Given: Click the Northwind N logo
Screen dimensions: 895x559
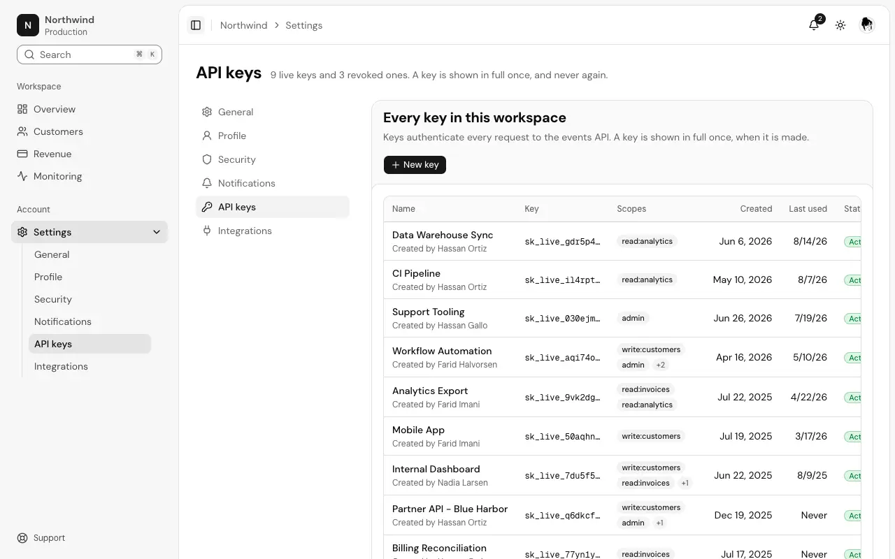Looking at the screenshot, I should click(x=28, y=25).
